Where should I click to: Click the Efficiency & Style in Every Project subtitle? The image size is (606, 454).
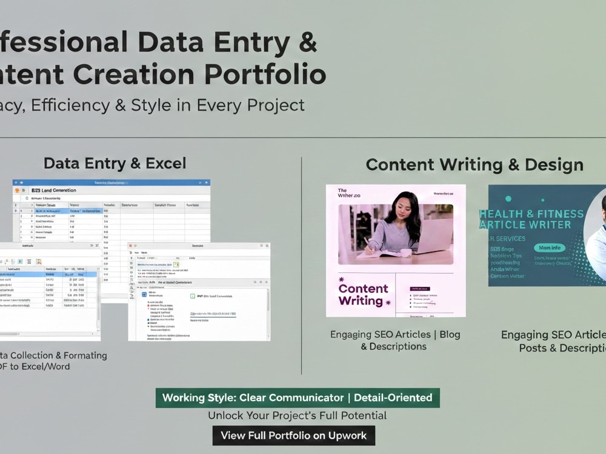(x=152, y=105)
